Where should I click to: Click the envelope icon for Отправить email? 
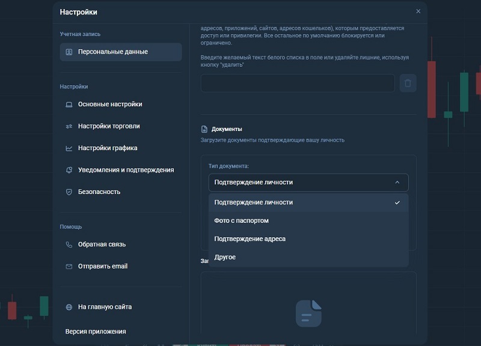69,267
